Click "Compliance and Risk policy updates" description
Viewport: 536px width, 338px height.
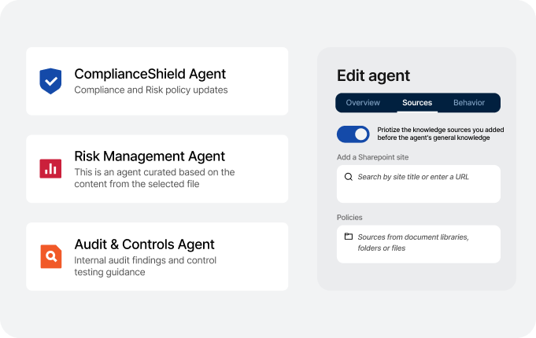pos(151,90)
